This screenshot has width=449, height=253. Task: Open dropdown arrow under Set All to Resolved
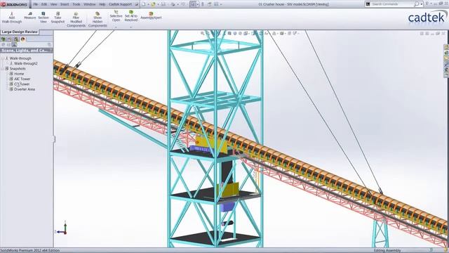point(131,27)
